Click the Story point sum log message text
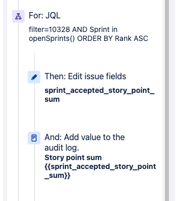 click(x=73, y=157)
